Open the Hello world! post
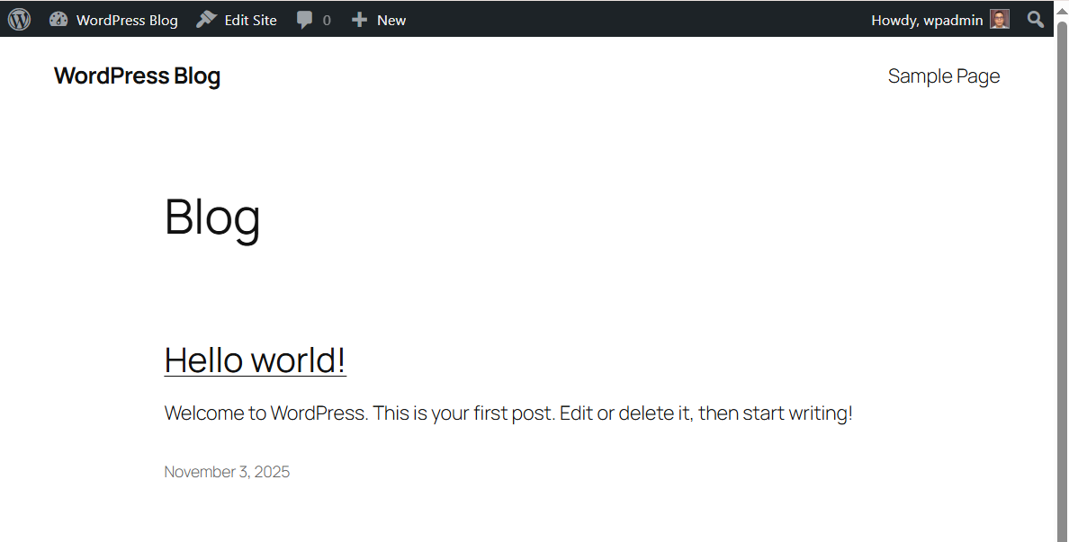Screen dimensions: 1069x542 pyautogui.click(x=255, y=360)
